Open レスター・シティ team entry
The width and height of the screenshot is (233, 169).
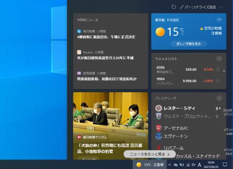[x=179, y=108]
